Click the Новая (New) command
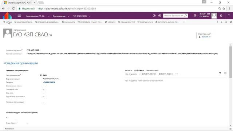The width and height of the screenshot is (233, 131). (7, 22)
